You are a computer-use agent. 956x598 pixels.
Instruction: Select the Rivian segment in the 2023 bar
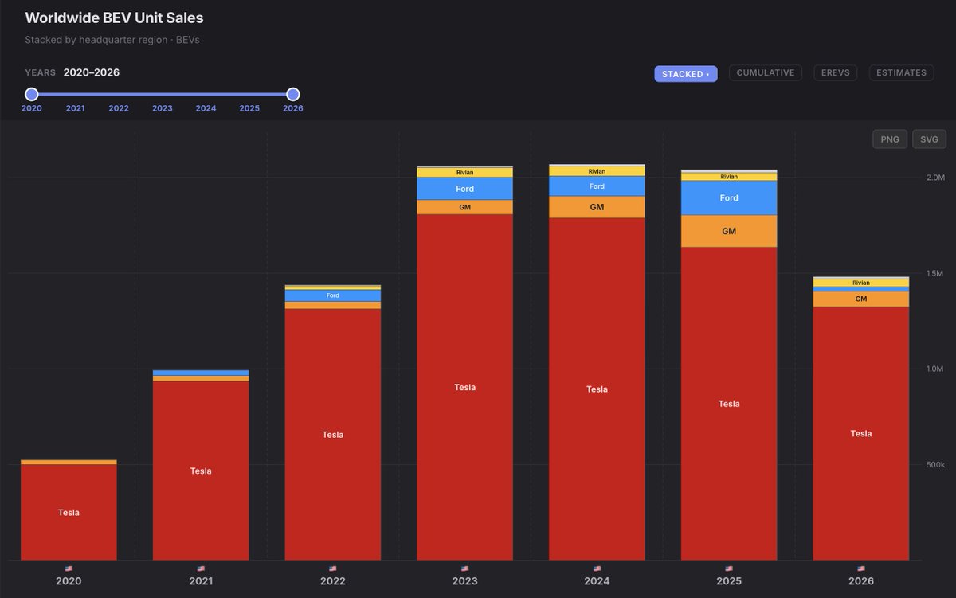point(465,173)
